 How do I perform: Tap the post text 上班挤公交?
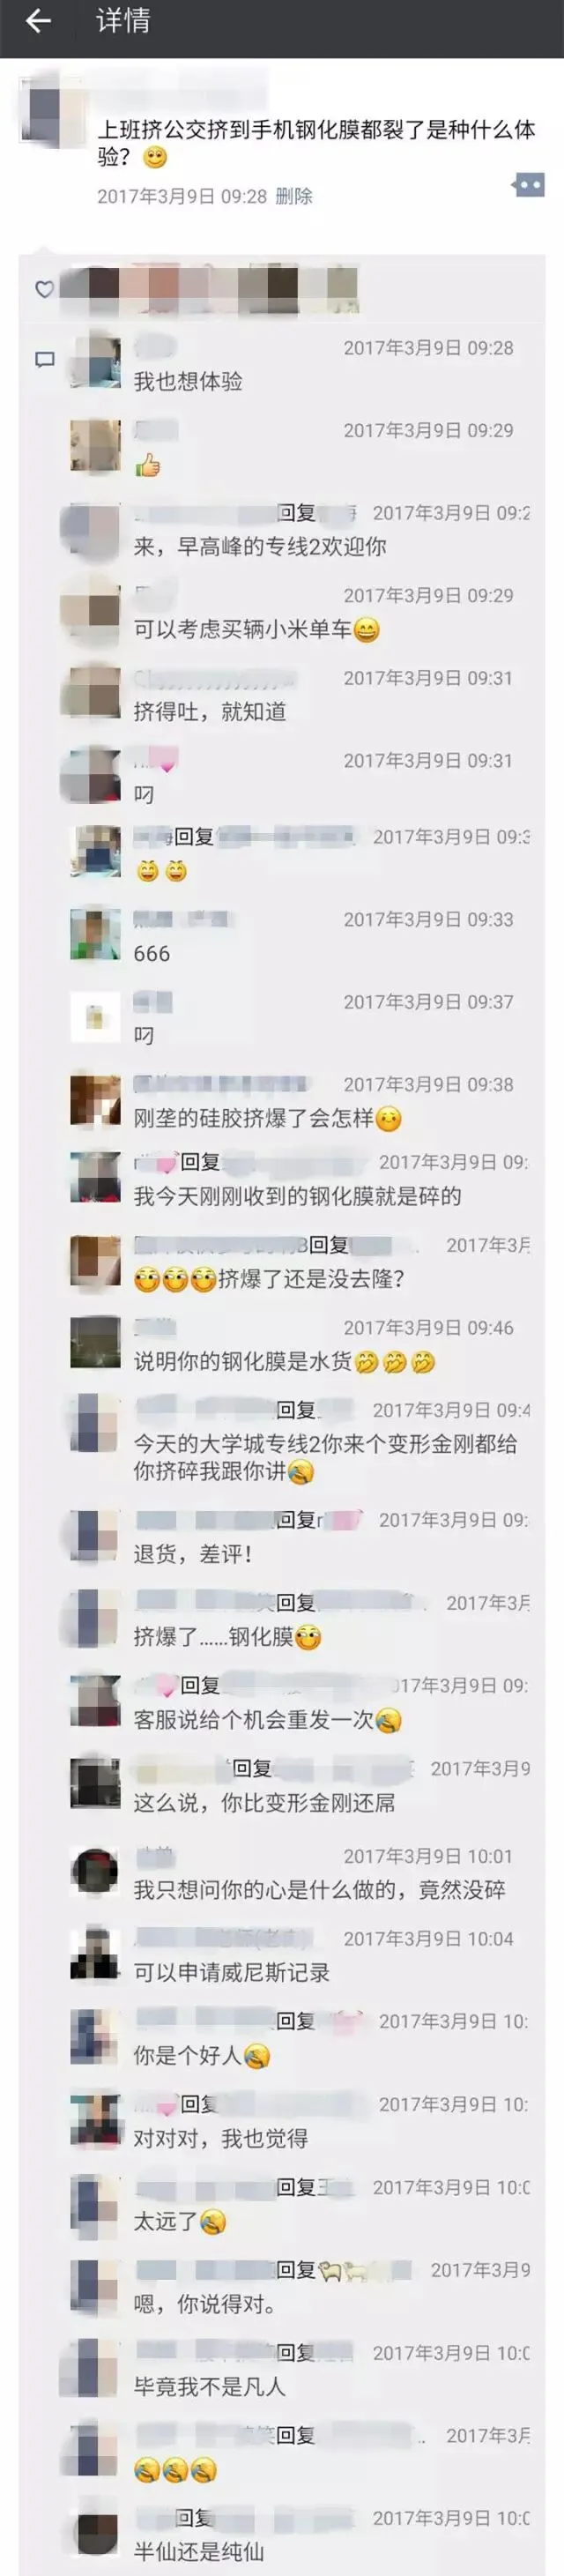click(x=316, y=142)
